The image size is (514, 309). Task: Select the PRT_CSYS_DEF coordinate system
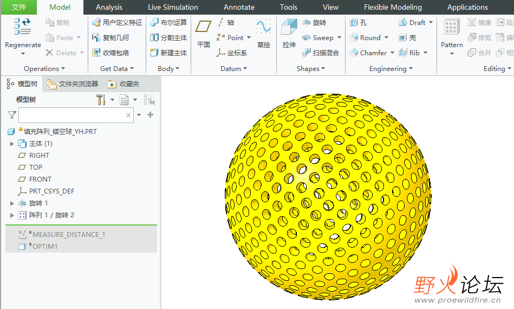coord(46,191)
